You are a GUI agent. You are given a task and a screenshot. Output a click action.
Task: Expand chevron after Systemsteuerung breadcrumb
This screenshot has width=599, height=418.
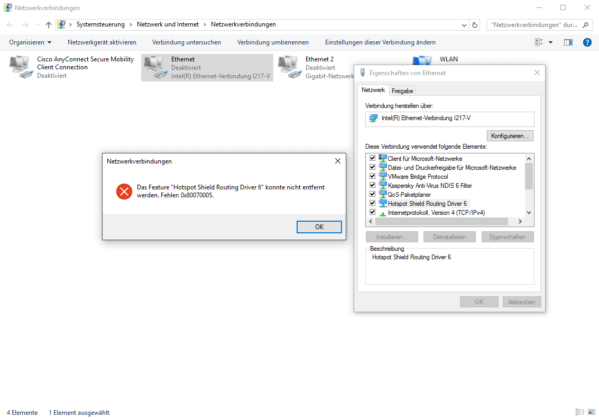(x=131, y=24)
